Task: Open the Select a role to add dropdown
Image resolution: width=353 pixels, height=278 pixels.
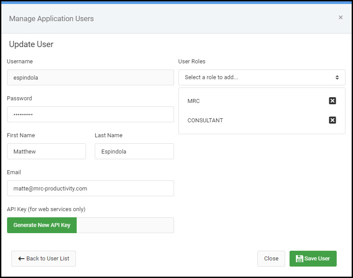Action: [262, 77]
